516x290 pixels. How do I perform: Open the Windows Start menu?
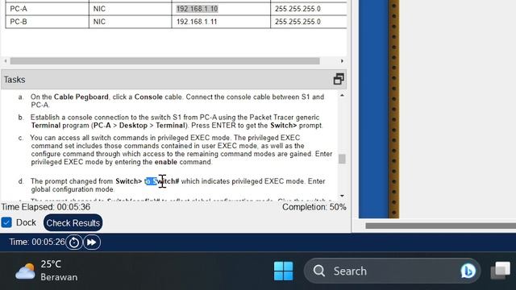[x=283, y=271]
